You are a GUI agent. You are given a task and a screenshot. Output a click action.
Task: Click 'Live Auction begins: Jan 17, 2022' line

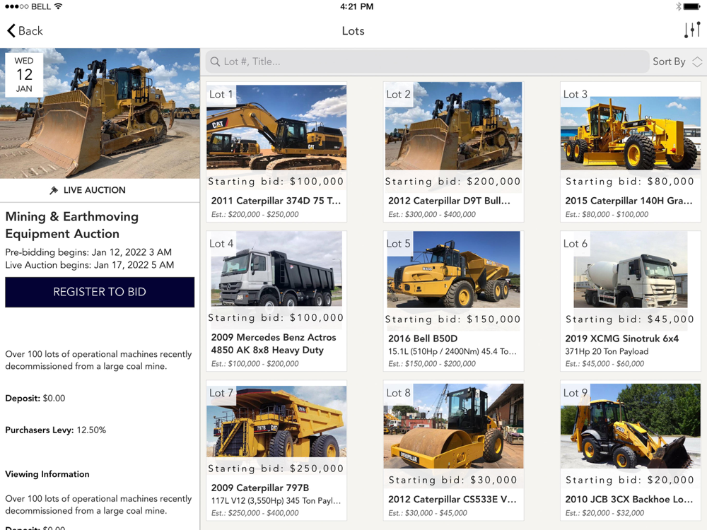(x=89, y=265)
